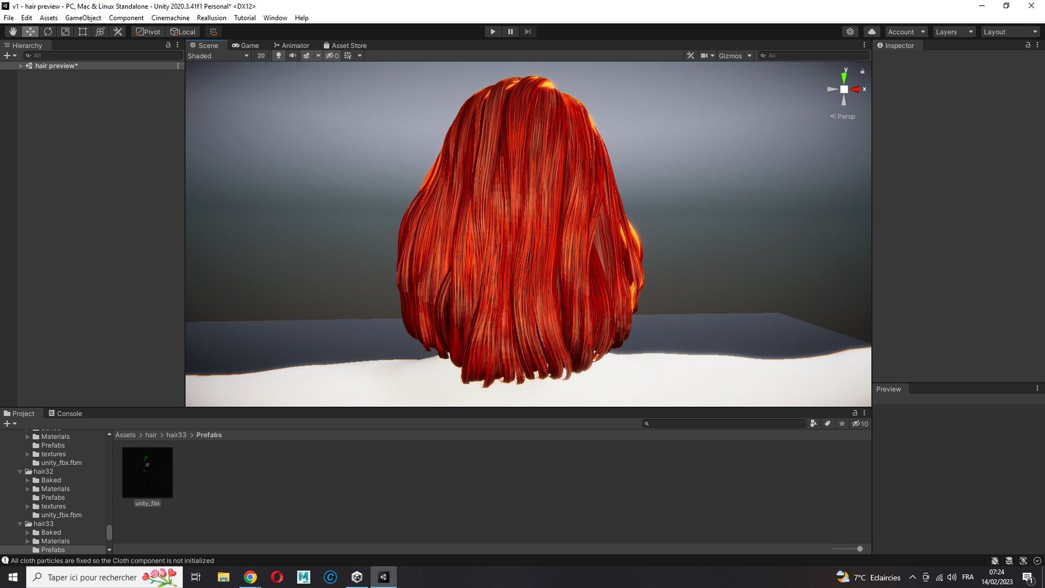Open Unity Collab services icon
The height and width of the screenshot is (588, 1045).
pos(850,32)
